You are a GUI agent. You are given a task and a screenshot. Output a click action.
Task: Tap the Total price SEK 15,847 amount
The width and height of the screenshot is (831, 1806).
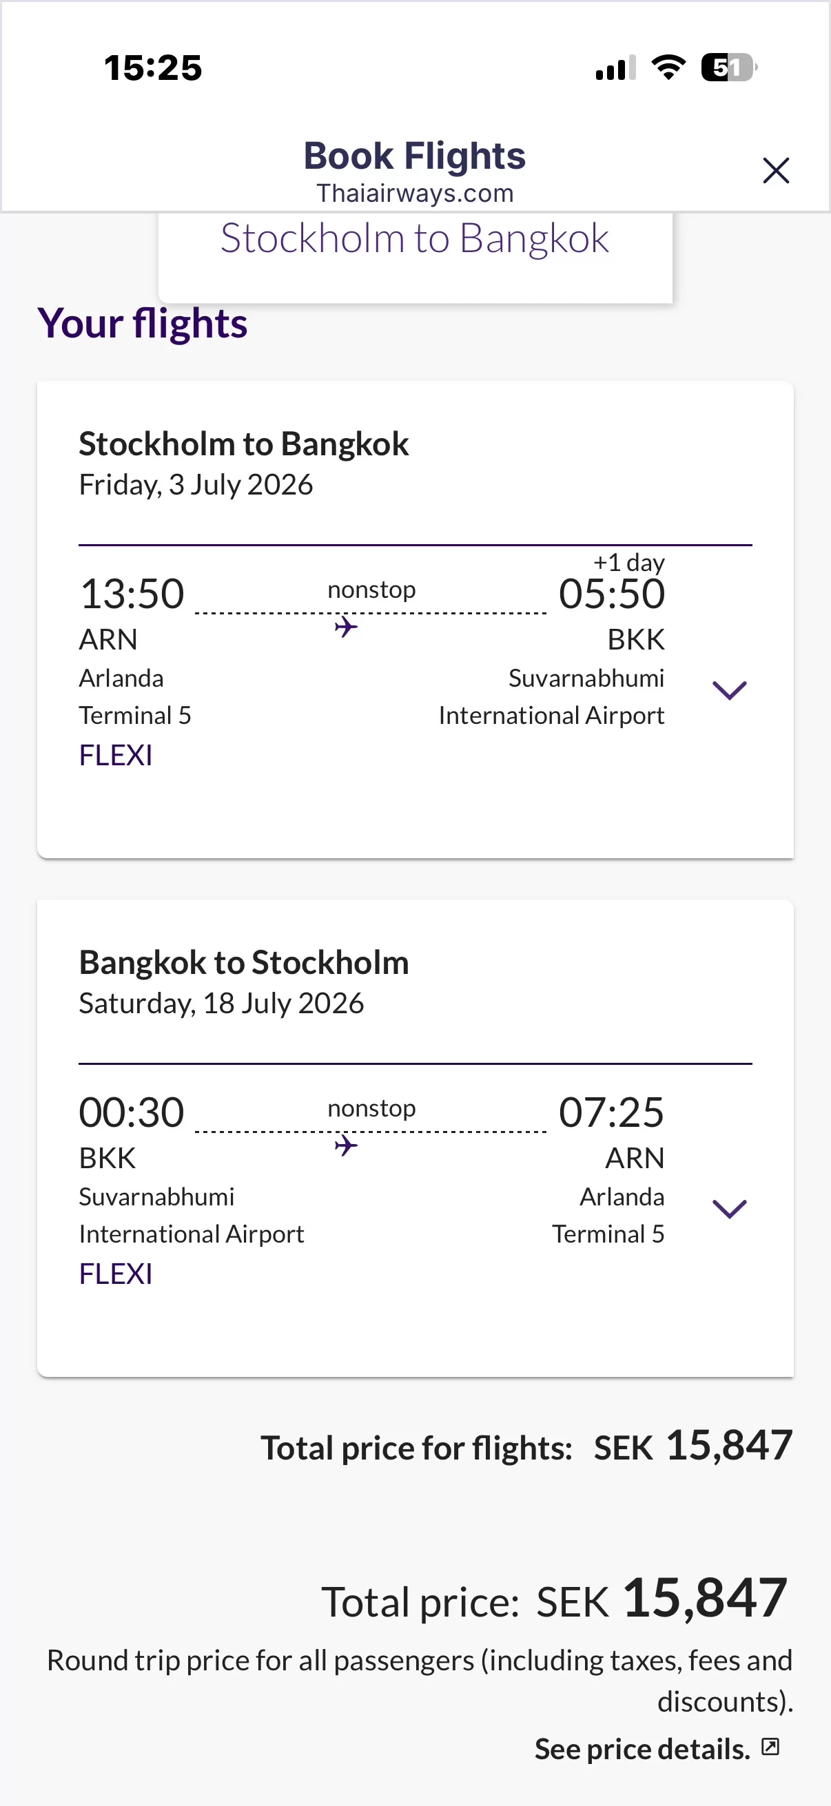tap(704, 1599)
